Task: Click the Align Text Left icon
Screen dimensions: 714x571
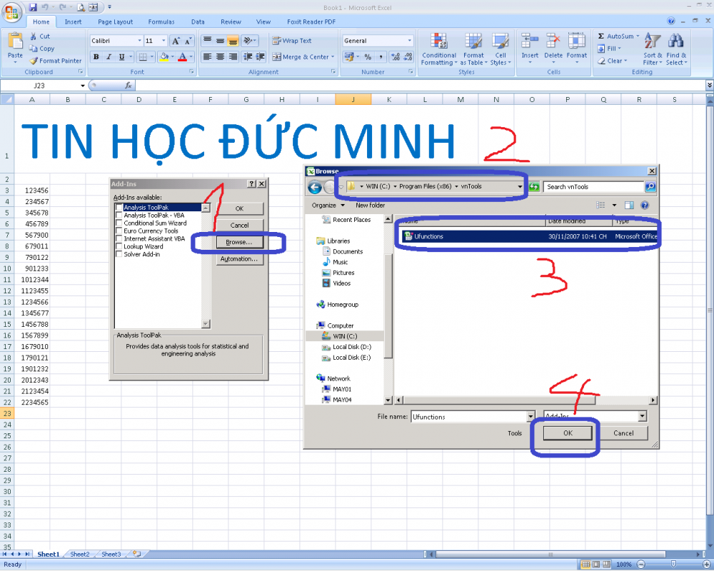Action: tap(207, 57)
